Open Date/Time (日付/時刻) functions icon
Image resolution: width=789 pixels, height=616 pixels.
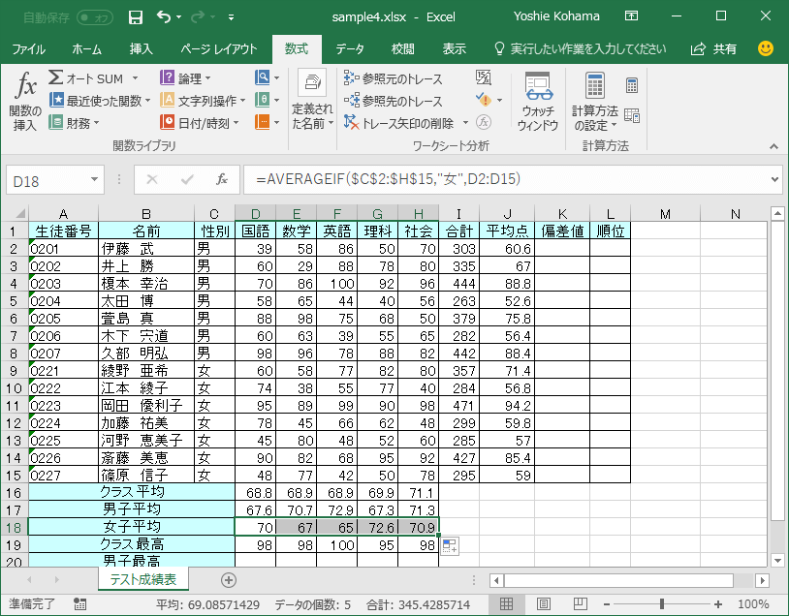(x=167, y=122)
